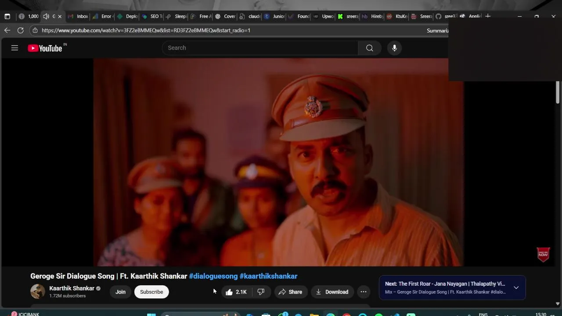Open the tab actions menu icon

[x=7, y=16]
